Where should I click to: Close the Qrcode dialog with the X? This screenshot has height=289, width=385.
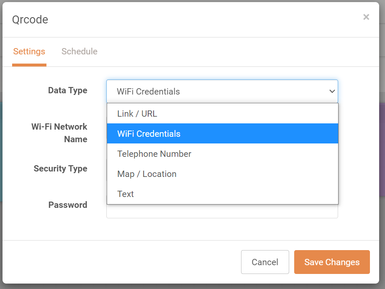tap(366, 17)
